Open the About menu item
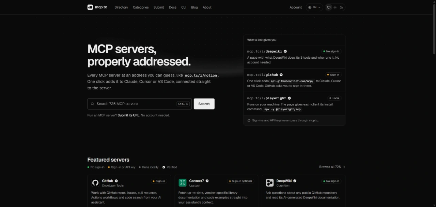This screenshot has width=436, height=207. pyautogui.click(x=207, y=7)
